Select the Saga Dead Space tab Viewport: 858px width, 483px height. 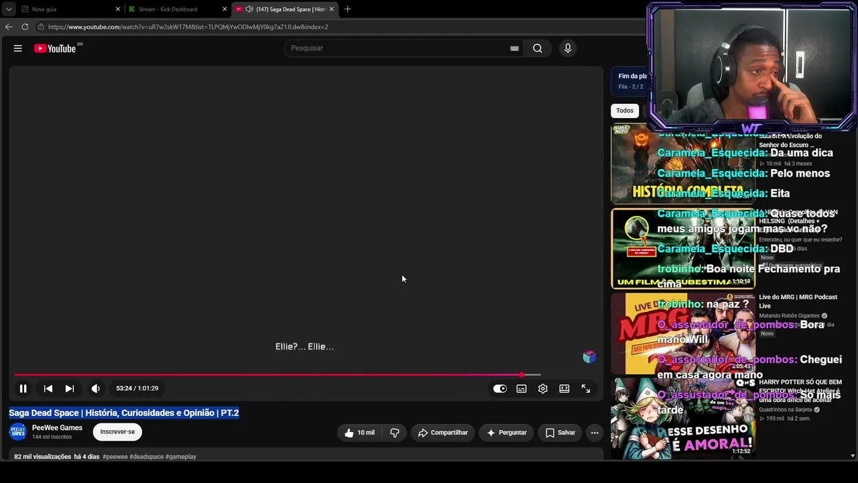click(285, 9)
